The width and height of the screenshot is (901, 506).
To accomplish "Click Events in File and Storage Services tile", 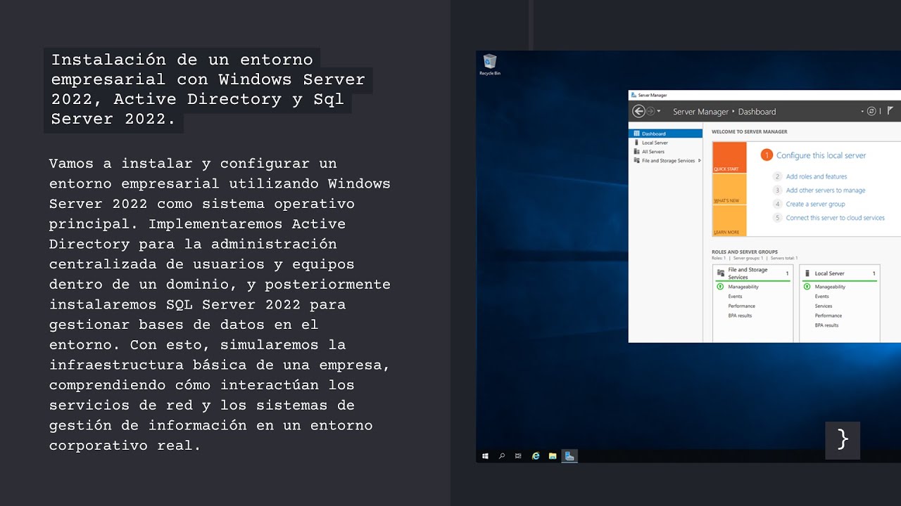I will pyautogui.click(x=735, y=297).
